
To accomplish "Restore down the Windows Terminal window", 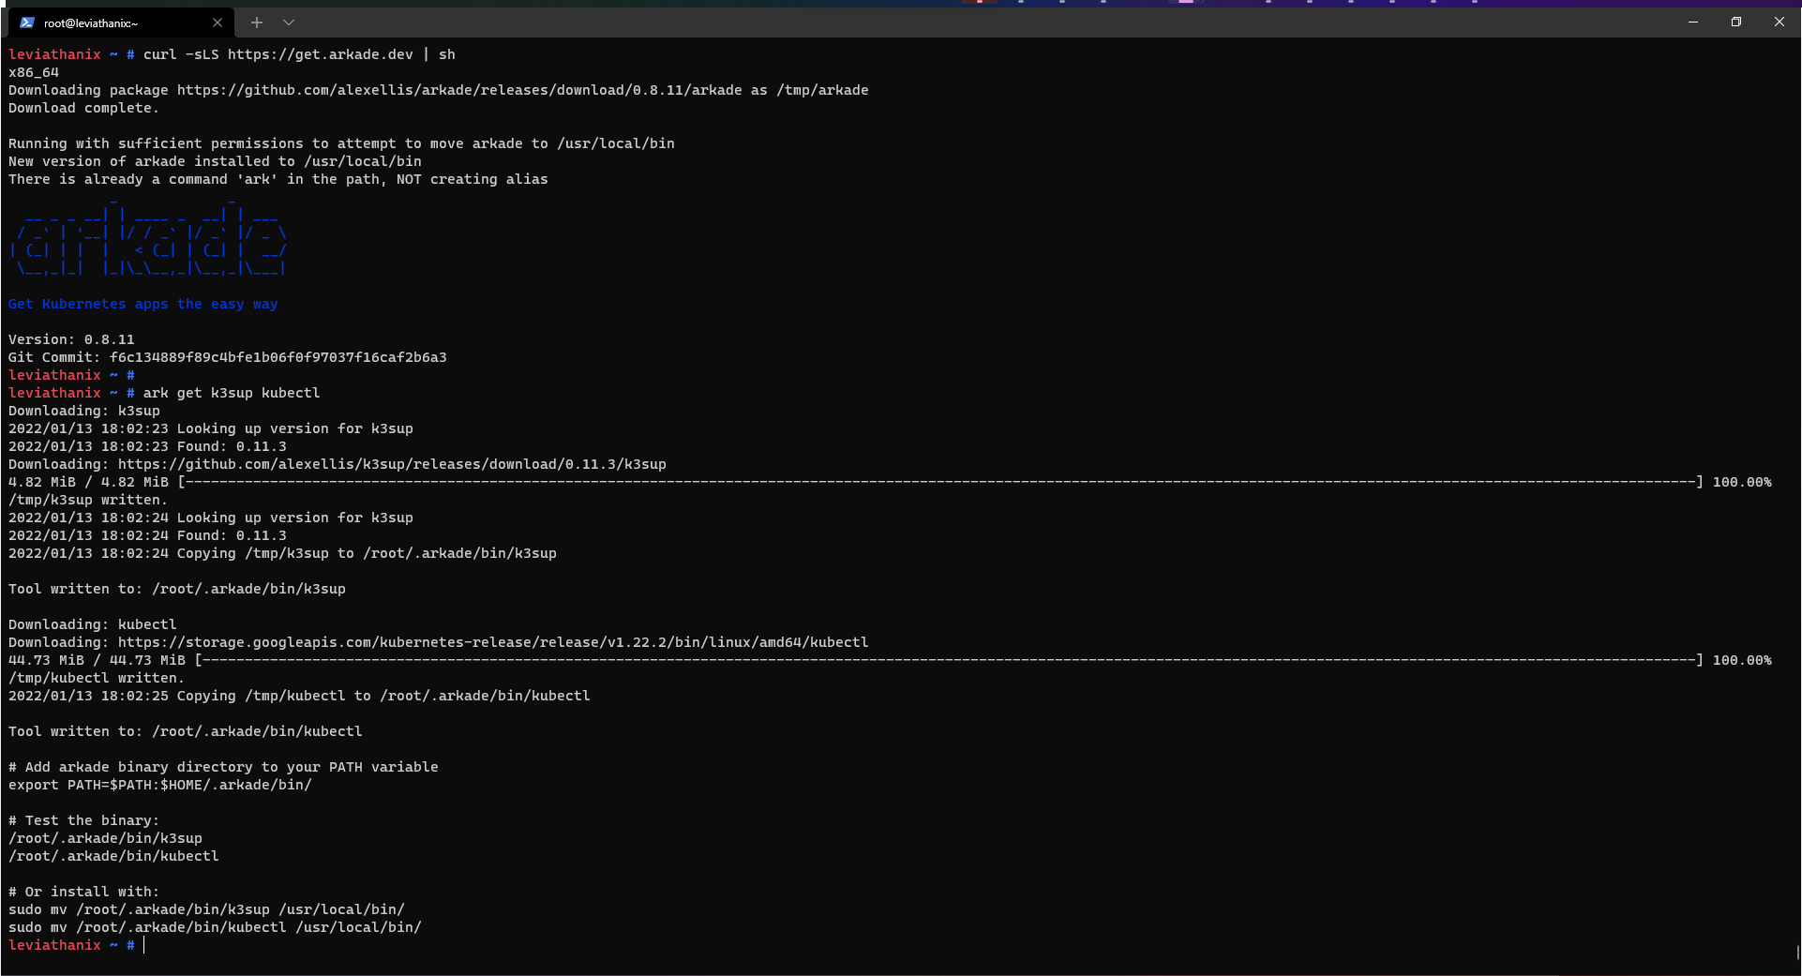I will pos(1735,22).
